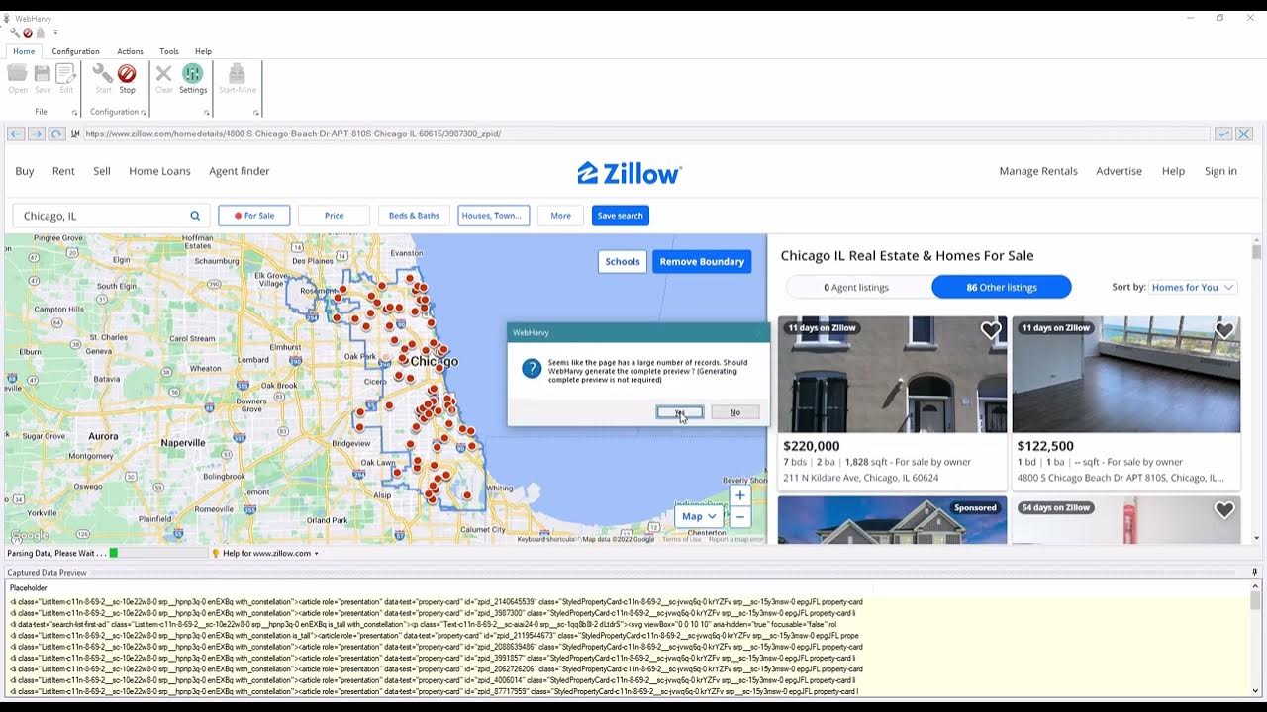Select the 86 Other listings toggle

[x=1002, y=287]
